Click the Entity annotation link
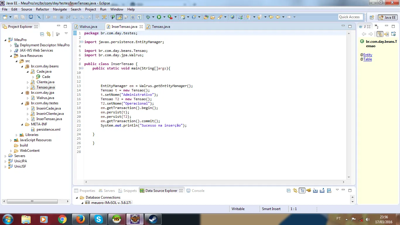This screenshot has width=400, height=225. (x=368, y=55)
